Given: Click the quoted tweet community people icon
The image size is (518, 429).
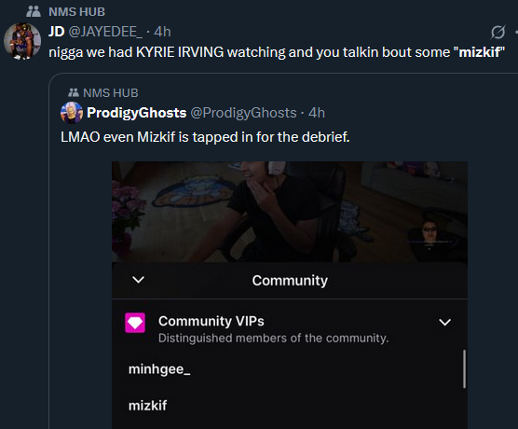Looking at the screenshot, I should click(x=74, y=92).
